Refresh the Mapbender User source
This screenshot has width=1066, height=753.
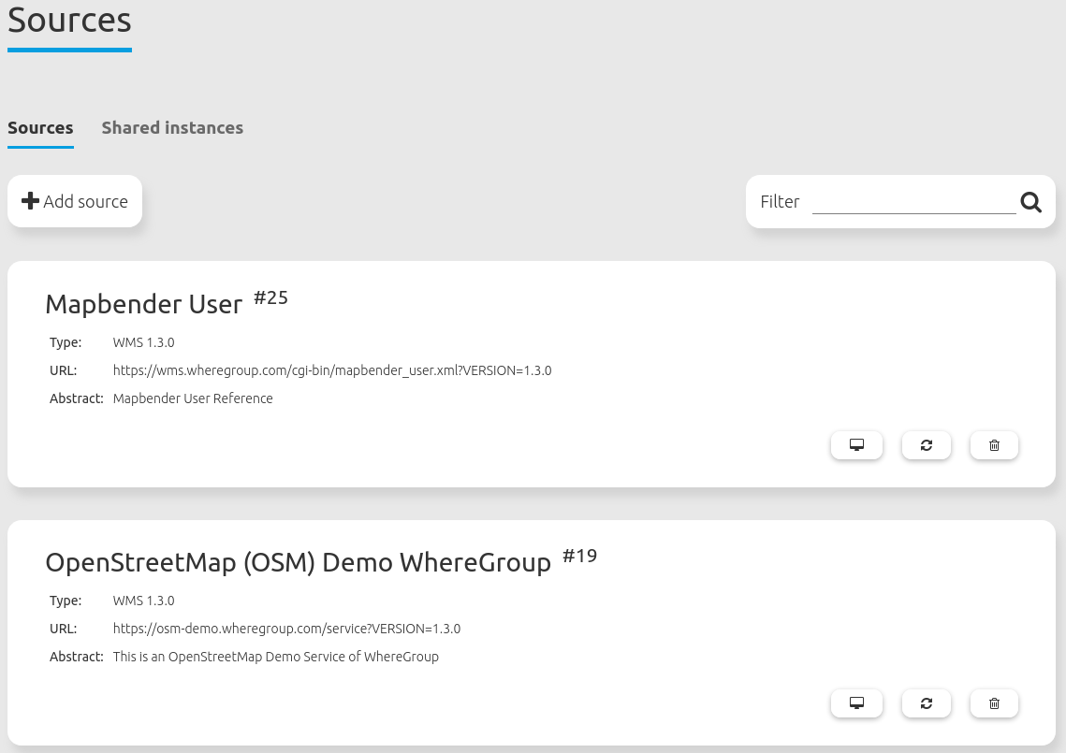927,445
